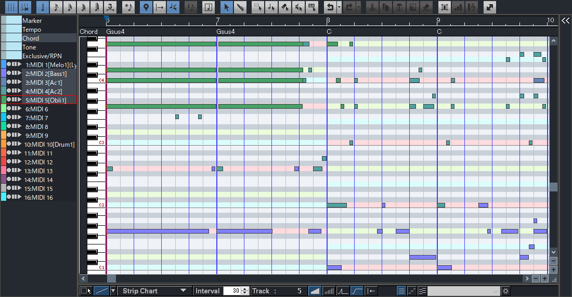Image resolution: width=572 pixels, height=297 pixels.
Task: Select the Tempo track row
Action: click(x=38, y=29)
